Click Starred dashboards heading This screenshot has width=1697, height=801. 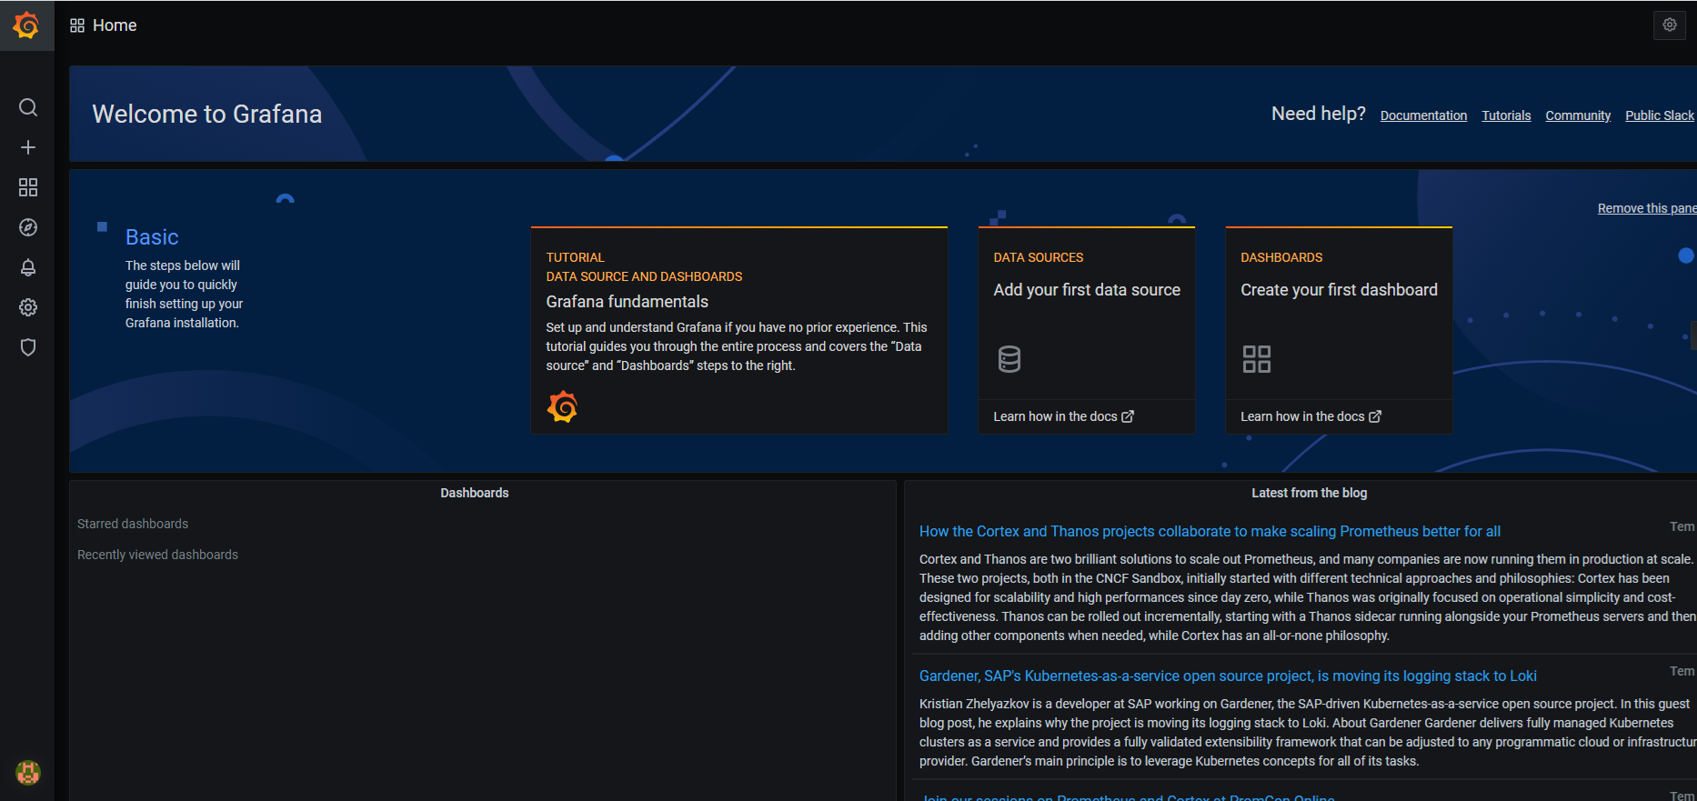tap(133, 524)
